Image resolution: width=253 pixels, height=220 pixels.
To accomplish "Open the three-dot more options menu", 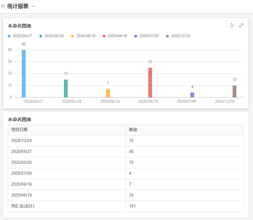I will coord(33,7).
